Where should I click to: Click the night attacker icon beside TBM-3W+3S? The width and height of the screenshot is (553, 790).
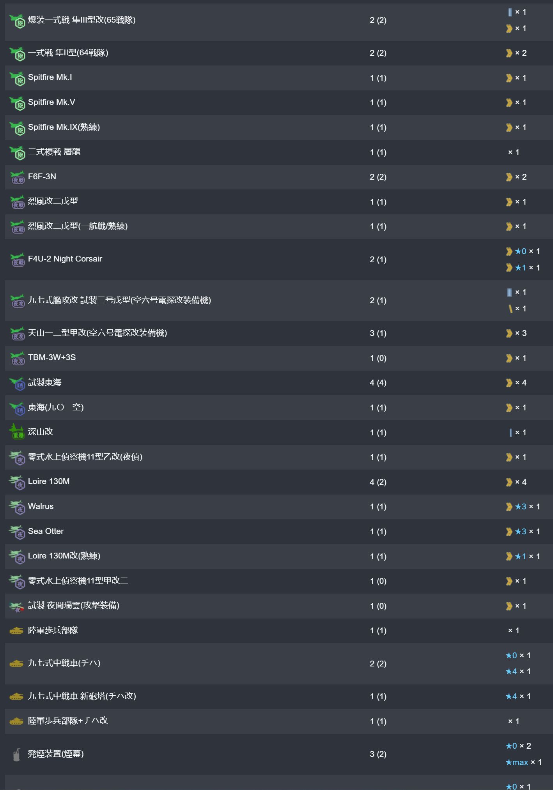pyautogui.click(x=17, y=358)
